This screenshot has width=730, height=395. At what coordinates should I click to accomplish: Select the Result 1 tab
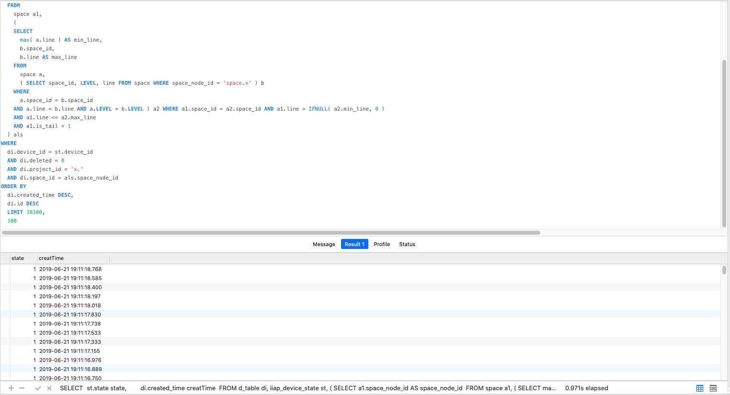click(354, 244)
